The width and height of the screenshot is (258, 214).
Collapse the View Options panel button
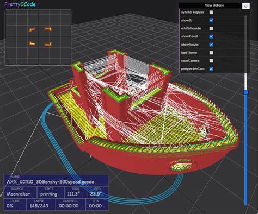[246, 6]
